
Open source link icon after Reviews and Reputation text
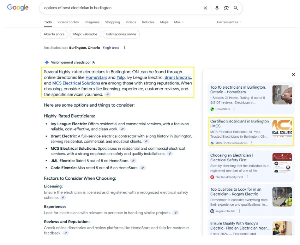pyautogui.click(x=66, y=233)
